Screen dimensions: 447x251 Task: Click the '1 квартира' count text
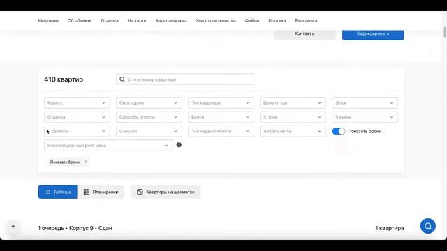pyautogui.click(x=390, y=228)
